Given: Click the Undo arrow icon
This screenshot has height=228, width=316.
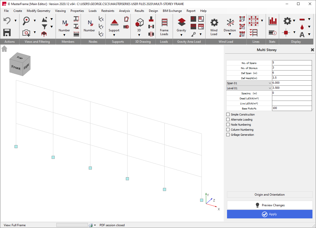Looking at the screenshot, I should pos(7,21).
